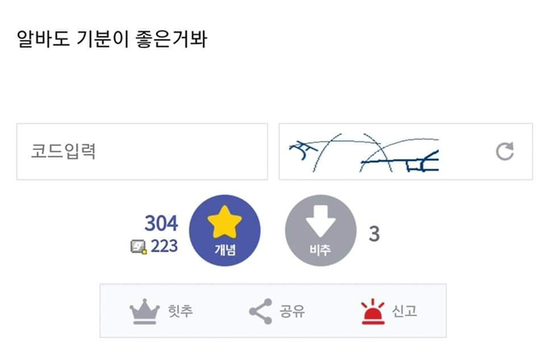Select the 힛추 text label
The image size is (545, 356).
(181, 311)
